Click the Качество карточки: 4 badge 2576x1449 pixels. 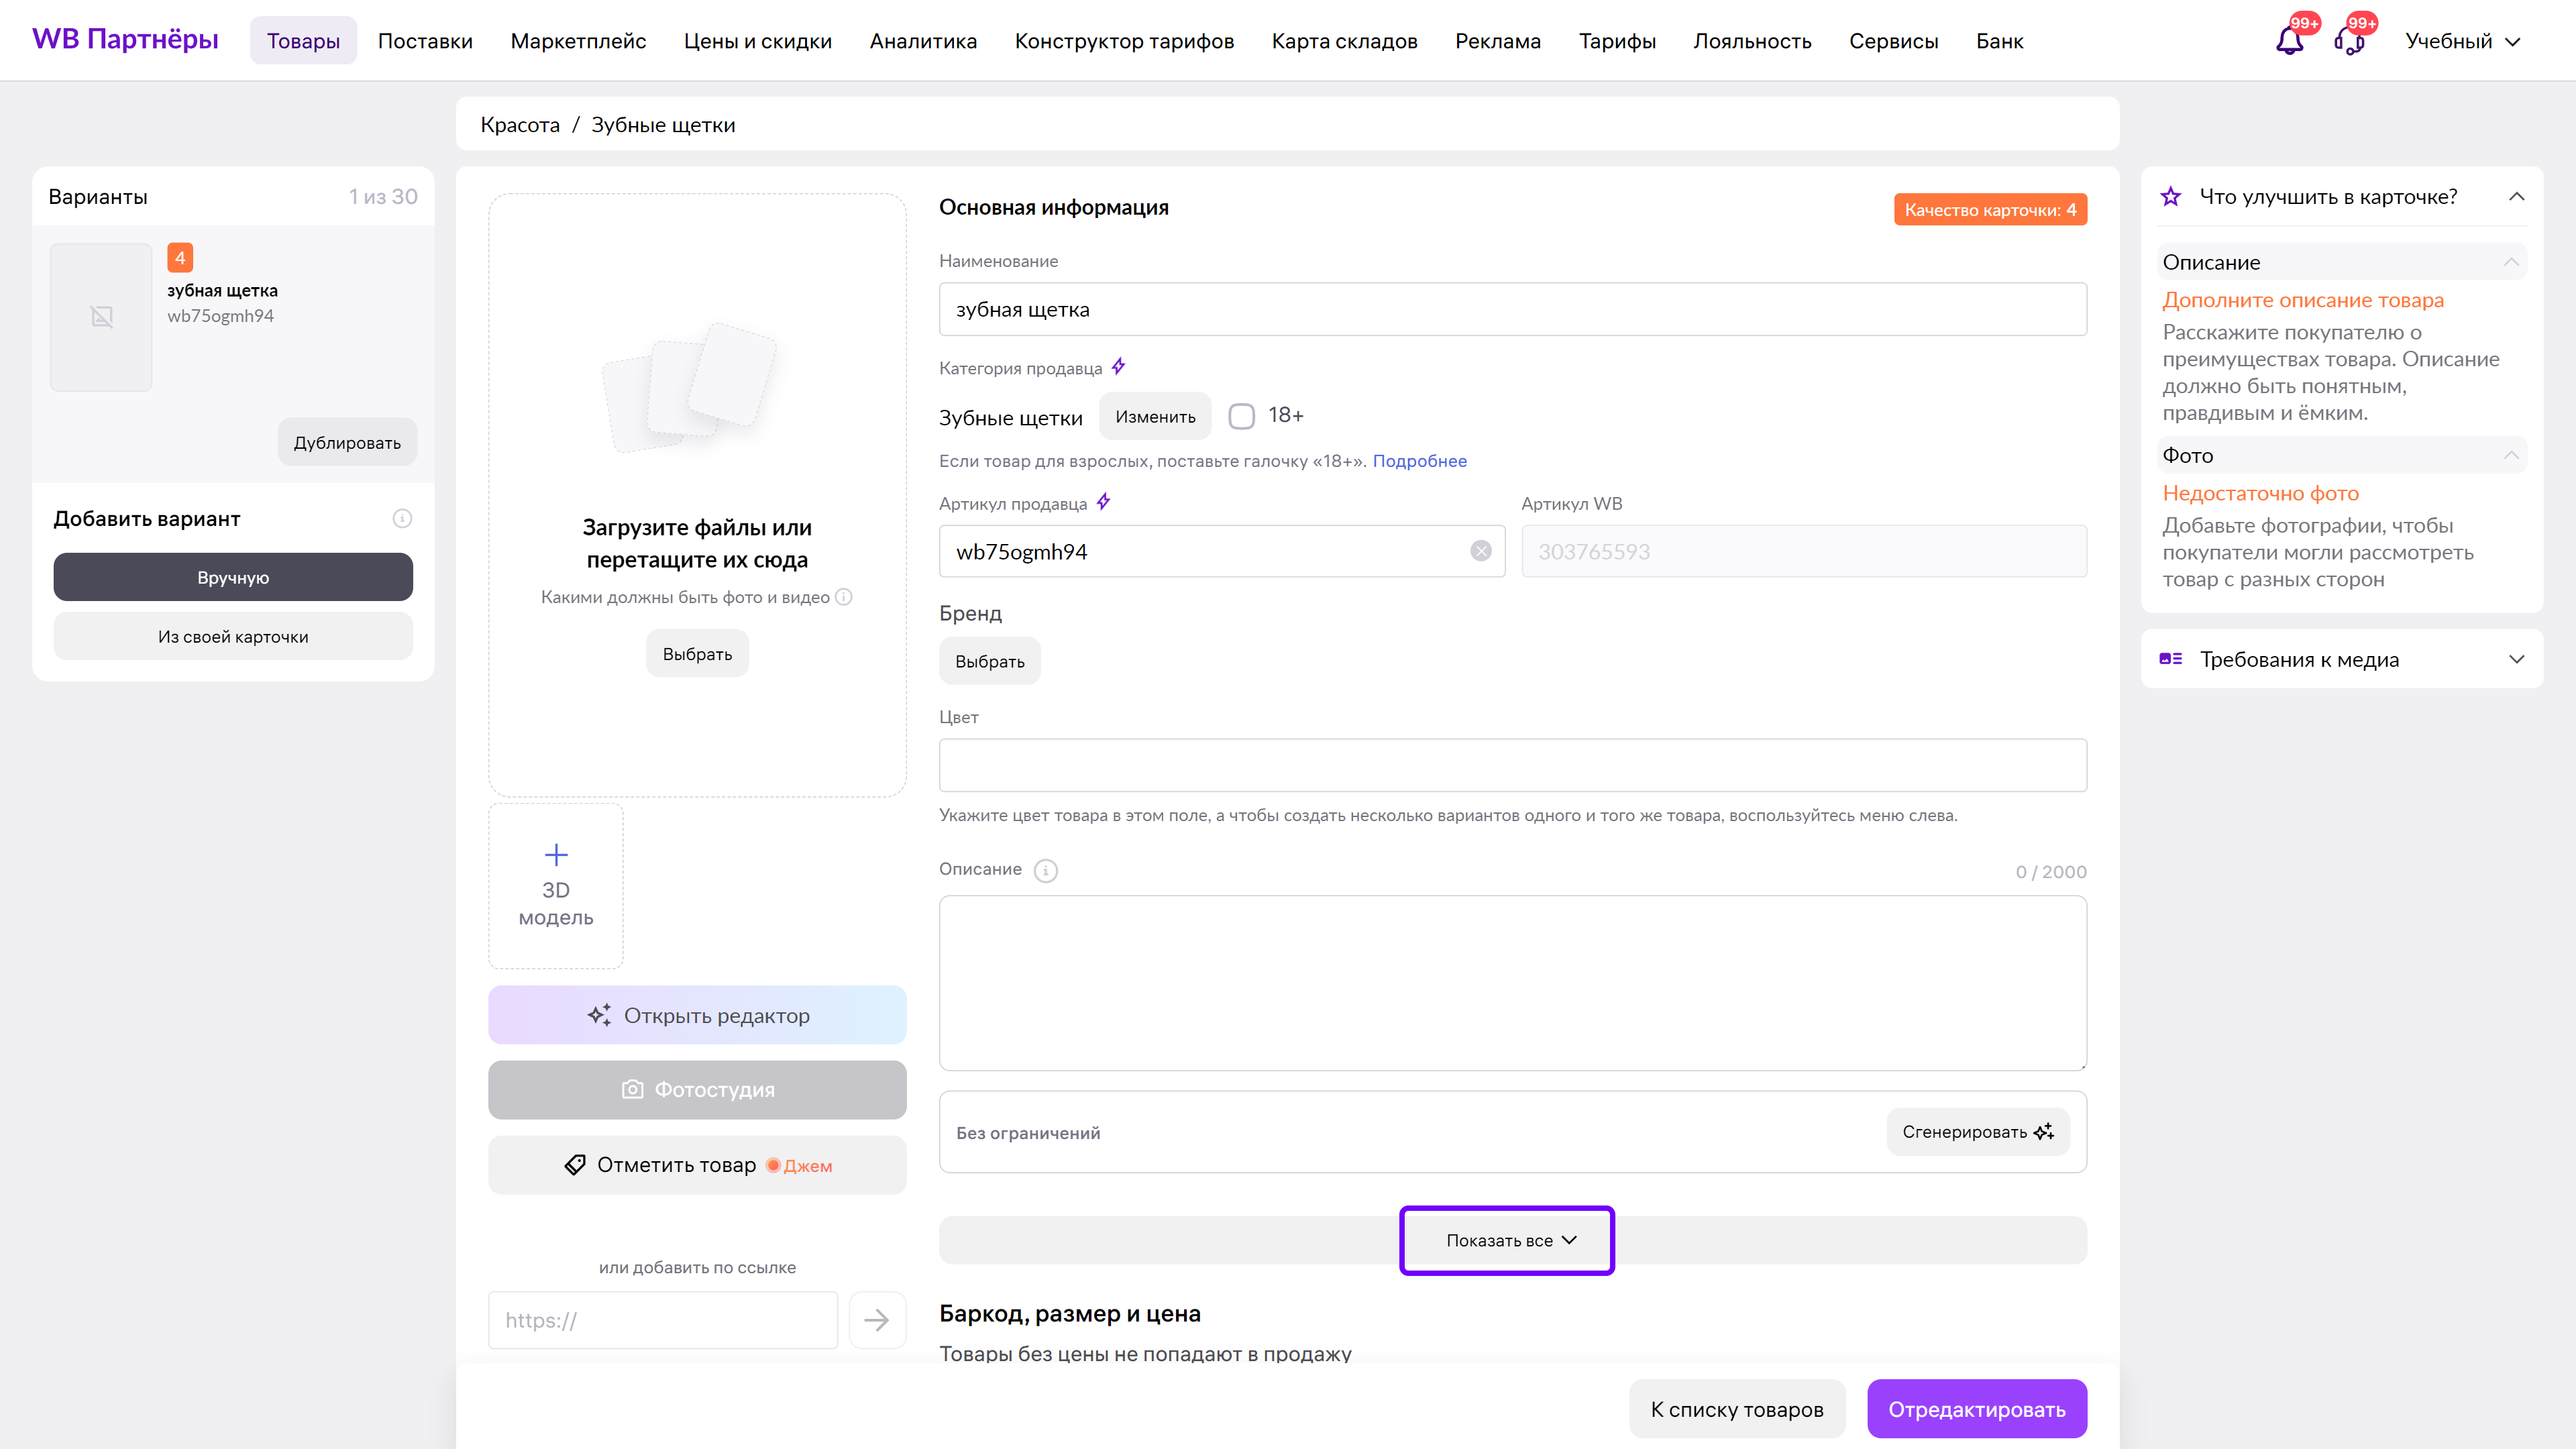coord(1990,209)
